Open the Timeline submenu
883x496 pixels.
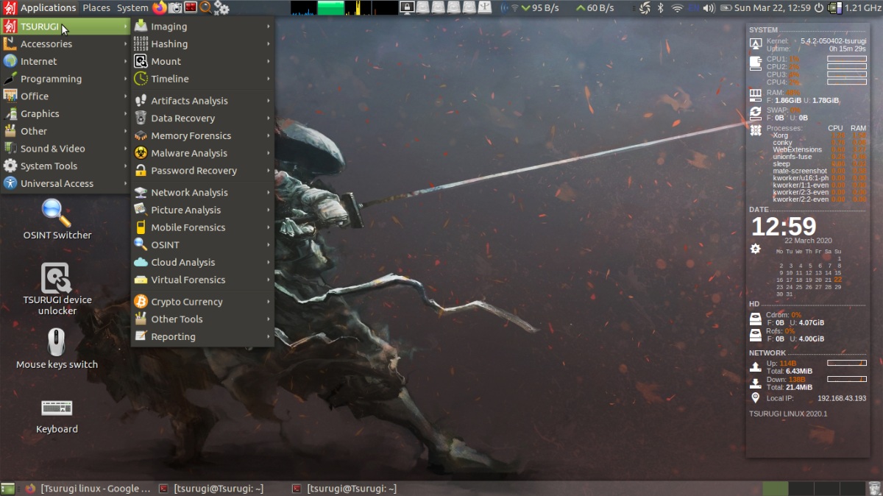(x=202, y=79)
